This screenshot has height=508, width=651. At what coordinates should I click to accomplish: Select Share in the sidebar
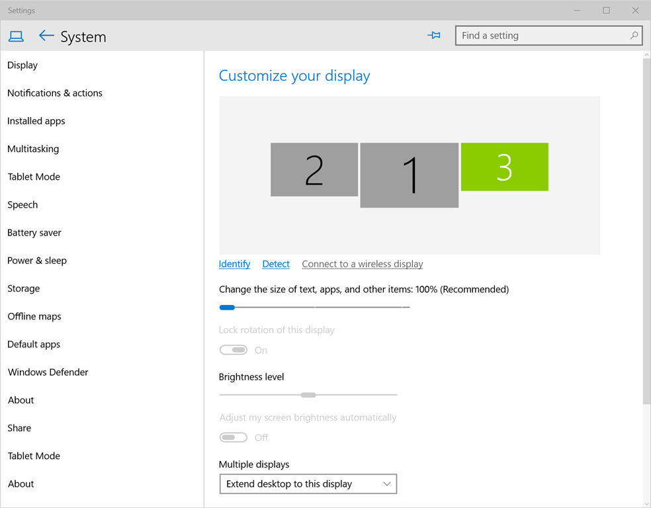[19, 428]
